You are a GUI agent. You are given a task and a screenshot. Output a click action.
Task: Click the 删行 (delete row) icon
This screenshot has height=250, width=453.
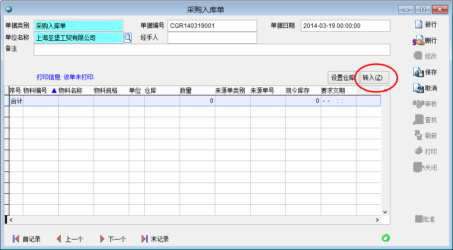pos(418,41)
